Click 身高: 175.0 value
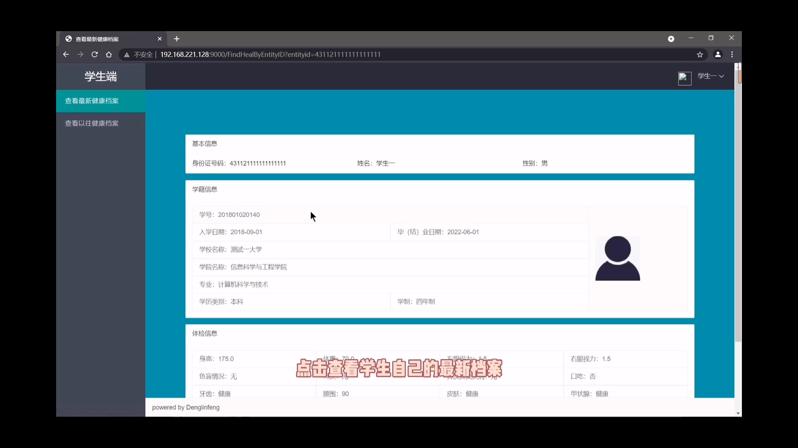The width and height of the screenshot is (798, 448). click(x=216, y=359)
